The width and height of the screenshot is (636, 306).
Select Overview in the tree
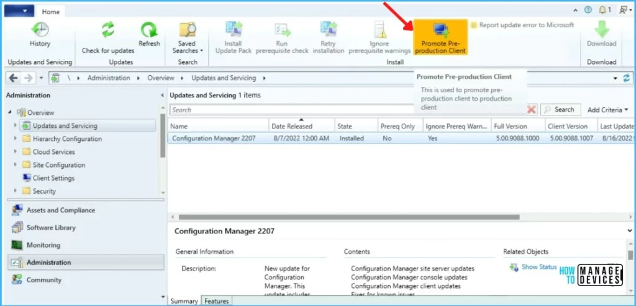[x=40, y=113]
